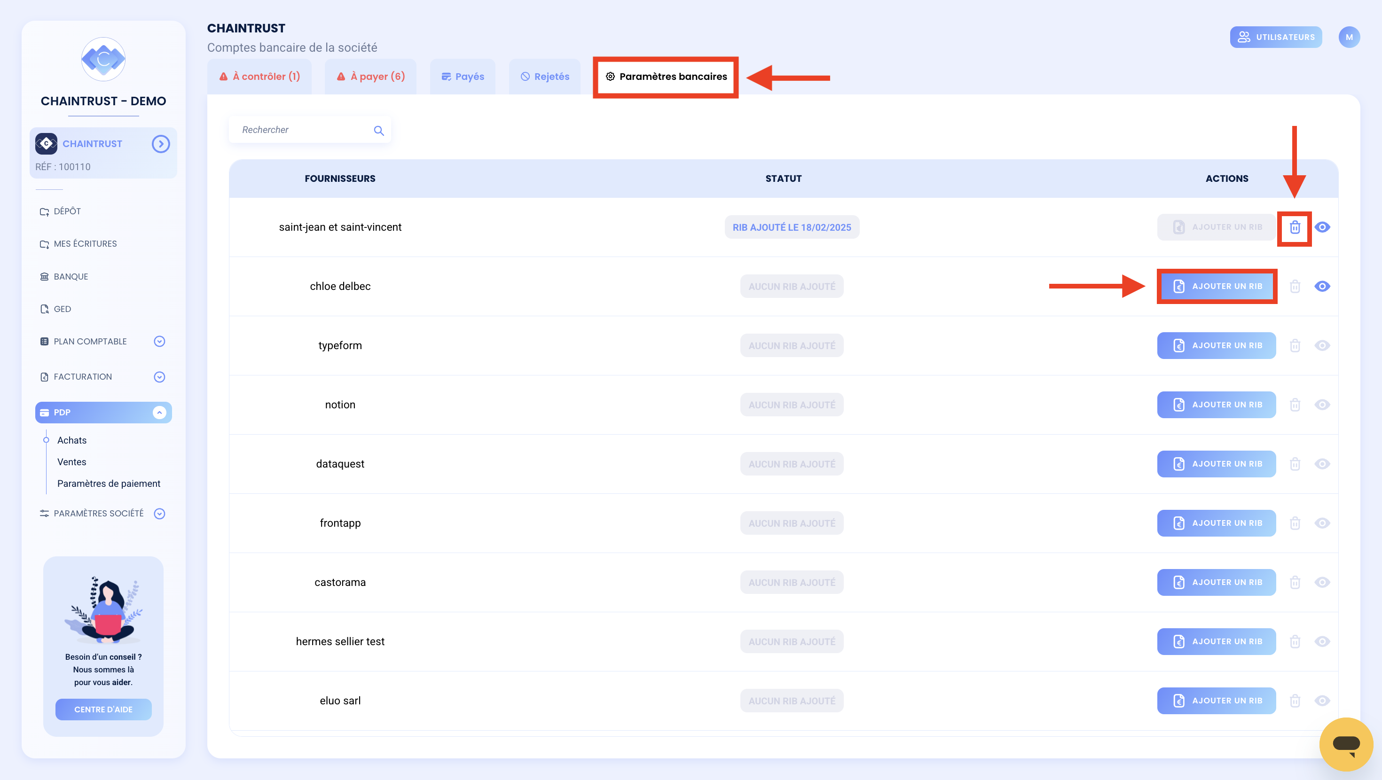Image resolution: width=1382 pixels, height=780 pixels.
Task: Click trash icon in dataquest row
Action: pyautogui.click(x=1295, y=464)
